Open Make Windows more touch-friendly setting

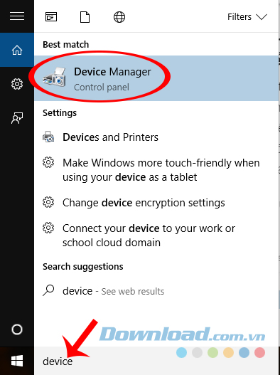tap(156, 170)
